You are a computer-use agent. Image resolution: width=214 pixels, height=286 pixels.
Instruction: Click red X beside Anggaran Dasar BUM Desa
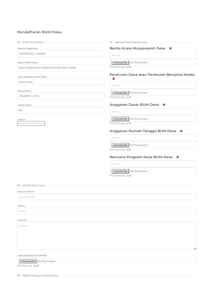pyautogui.click(x=164, y=105)
